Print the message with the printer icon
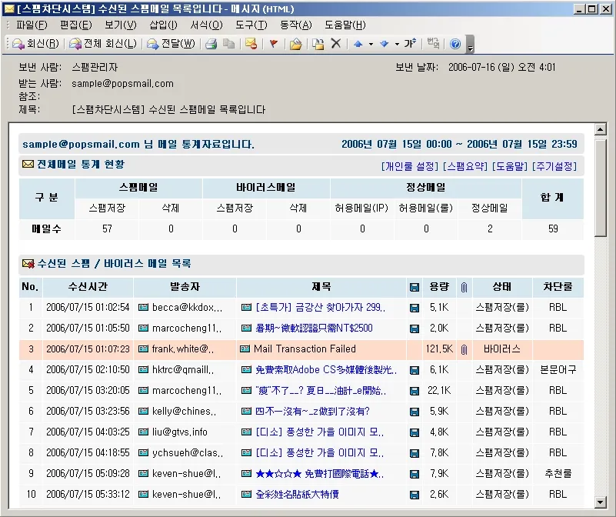This screenshot has width=616, height=517. (x=211, y=44)
